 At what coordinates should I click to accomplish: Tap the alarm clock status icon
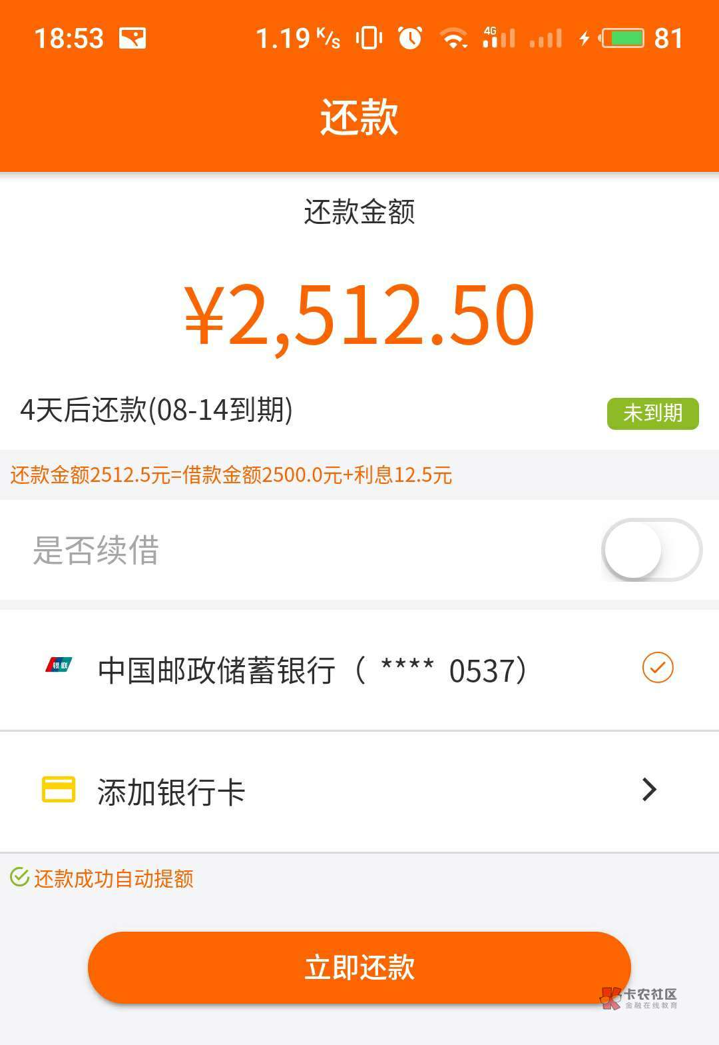click(x=410, y=38)
